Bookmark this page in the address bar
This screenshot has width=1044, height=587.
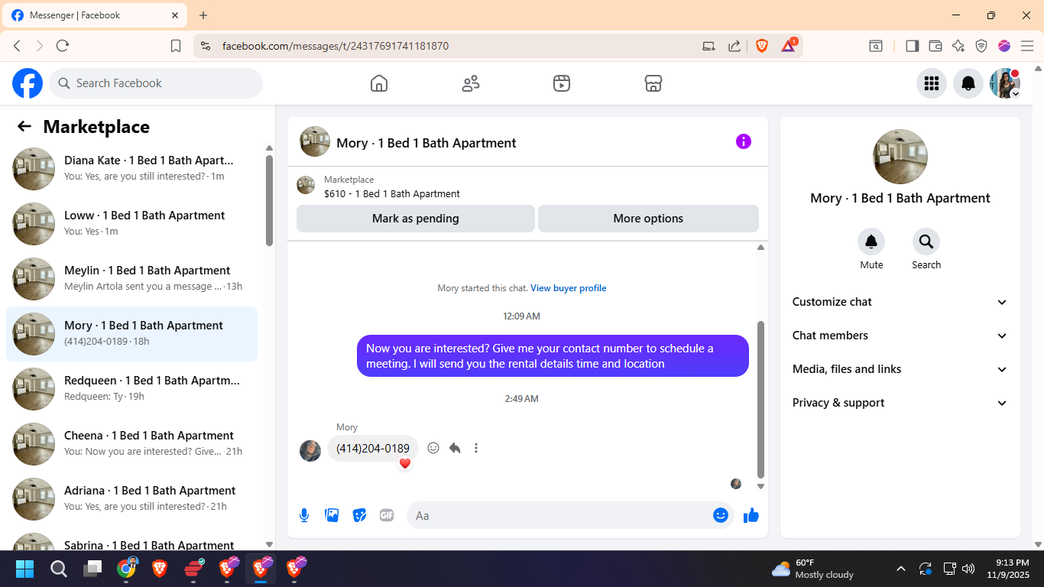(176, 46)
